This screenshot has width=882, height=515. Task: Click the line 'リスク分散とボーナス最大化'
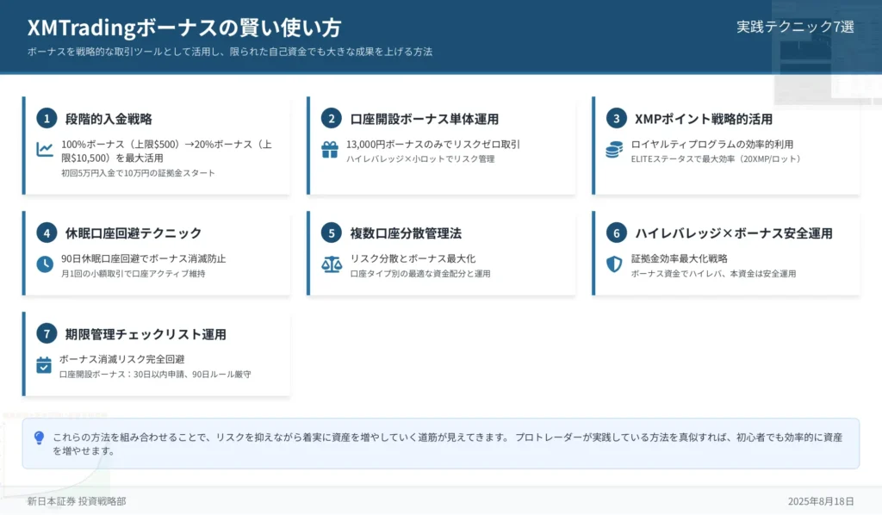pos(413,258)
